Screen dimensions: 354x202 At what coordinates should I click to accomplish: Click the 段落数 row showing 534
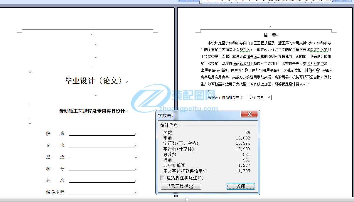(x=207, y=154)
